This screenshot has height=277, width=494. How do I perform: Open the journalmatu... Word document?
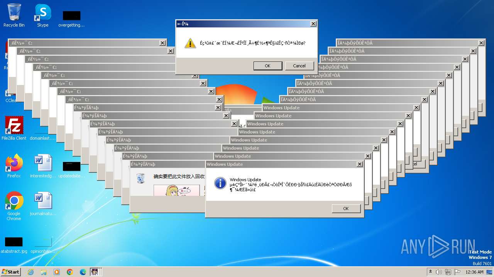pyautogui.click(x=43, y=204)
